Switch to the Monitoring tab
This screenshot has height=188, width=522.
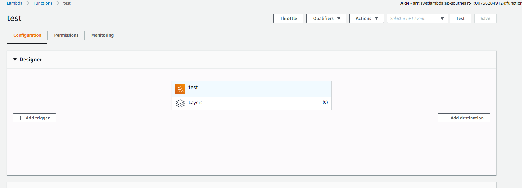103,35
